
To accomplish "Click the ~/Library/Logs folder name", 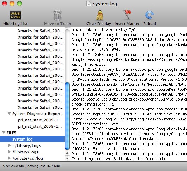I will coord(26,146).
